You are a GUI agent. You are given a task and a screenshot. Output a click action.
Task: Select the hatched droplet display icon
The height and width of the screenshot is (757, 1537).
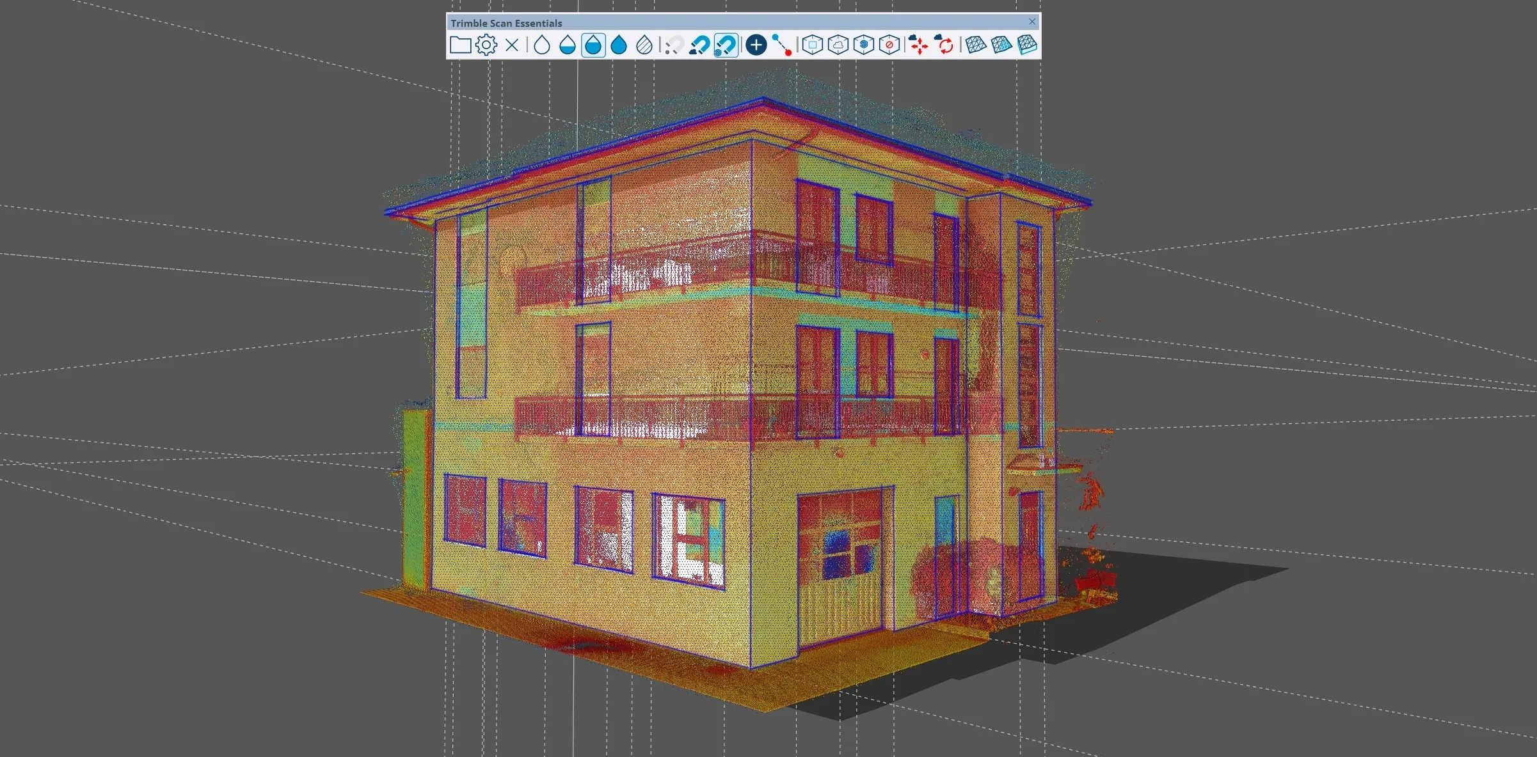point(644,45)
